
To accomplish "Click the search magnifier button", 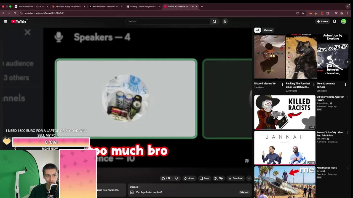I will tap(215, 21).
